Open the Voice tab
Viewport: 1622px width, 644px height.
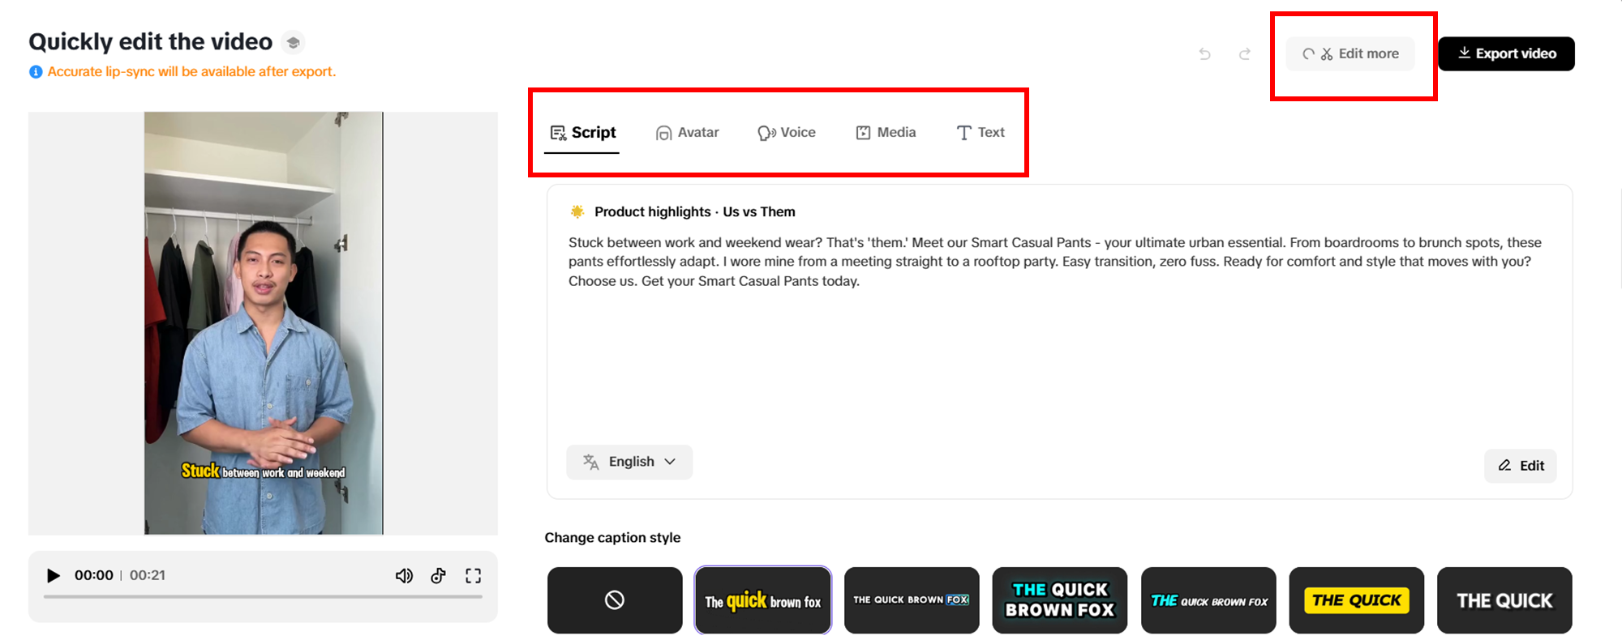pos(786,132)
